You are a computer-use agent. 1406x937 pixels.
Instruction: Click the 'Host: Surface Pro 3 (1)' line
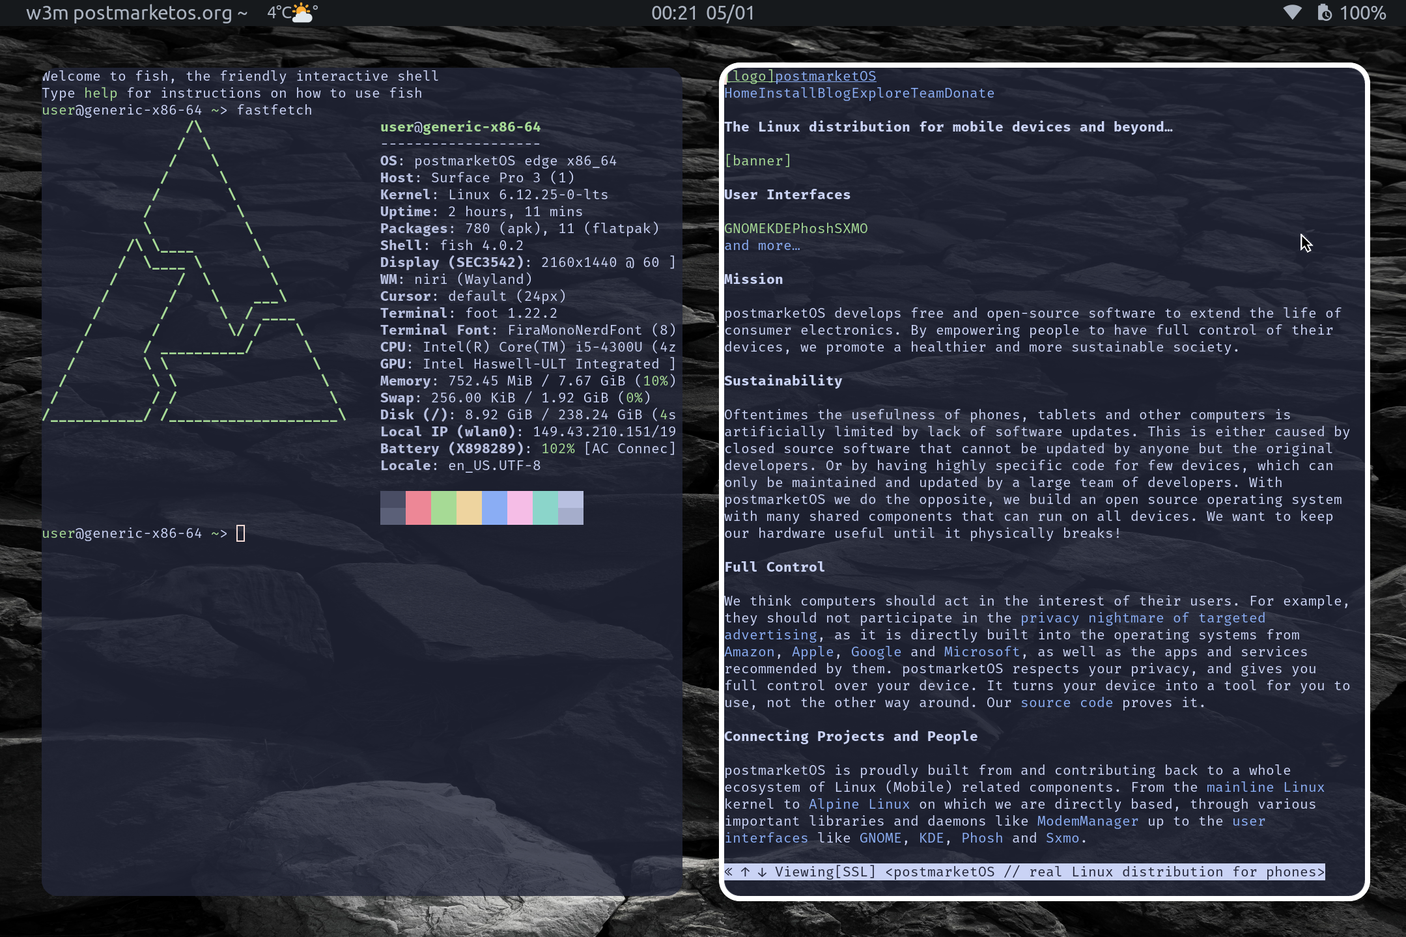coord(477,178)
